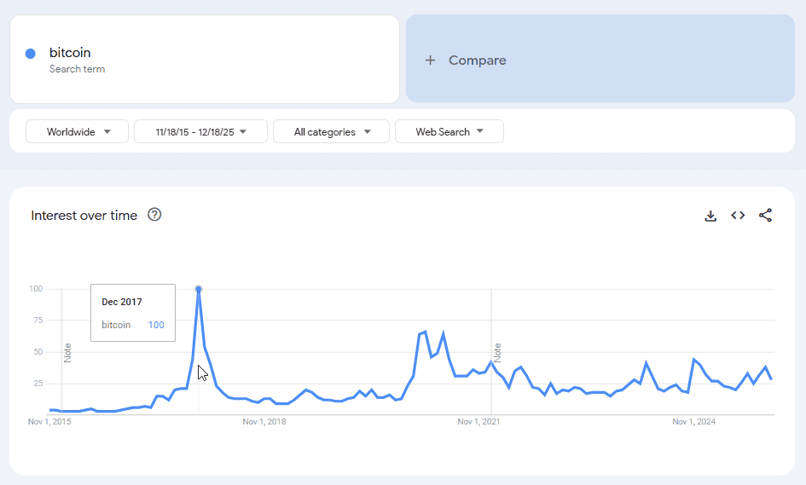Download the interest over time CSV
The width and height of the screenshot is (806, 485).
(x=710, y=216)
